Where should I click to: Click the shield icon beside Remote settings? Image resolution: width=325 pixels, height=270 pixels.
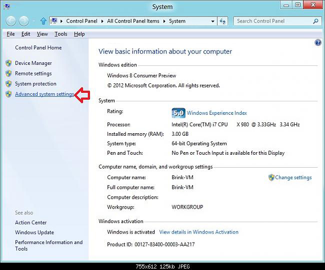8,73
